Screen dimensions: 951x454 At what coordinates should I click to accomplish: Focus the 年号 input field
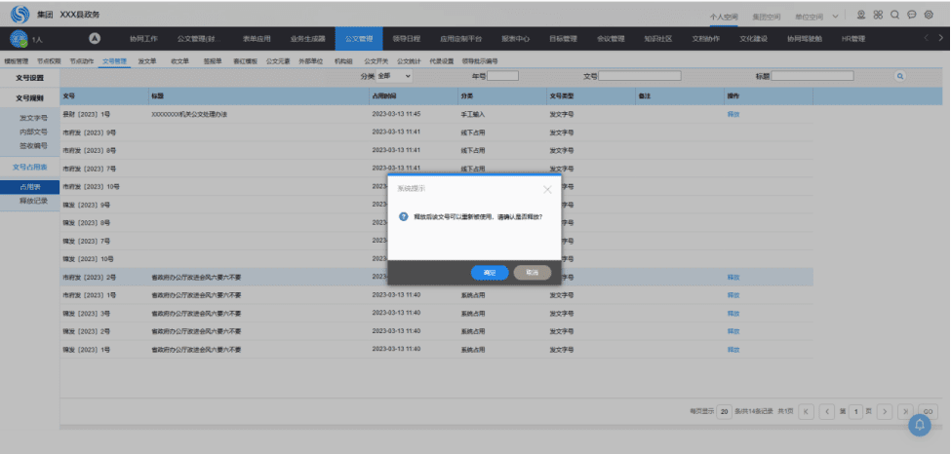(x=502, y=76)
